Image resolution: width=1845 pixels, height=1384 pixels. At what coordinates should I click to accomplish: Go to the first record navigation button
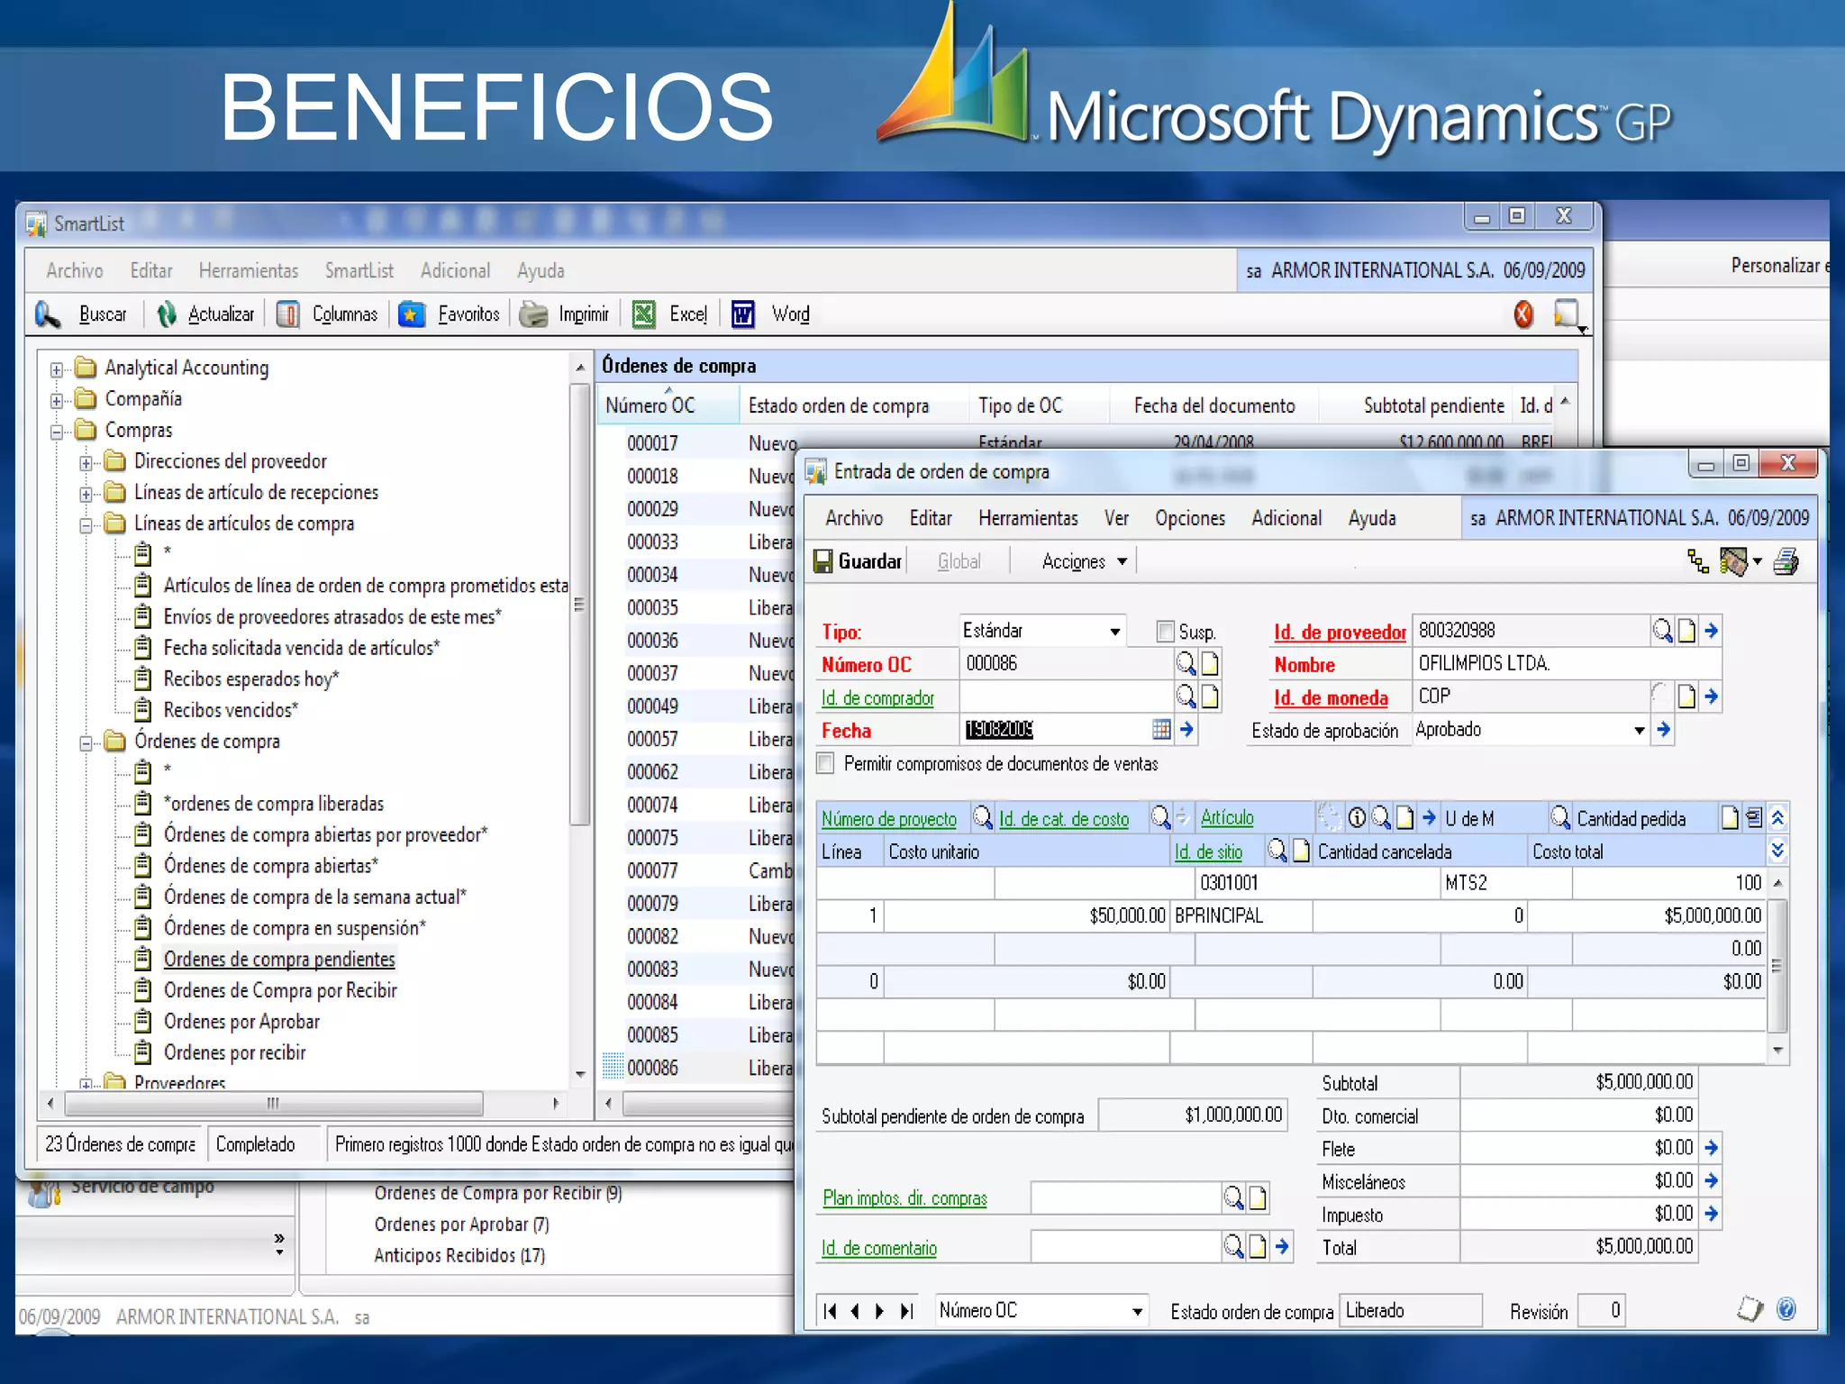point(830,1311)
